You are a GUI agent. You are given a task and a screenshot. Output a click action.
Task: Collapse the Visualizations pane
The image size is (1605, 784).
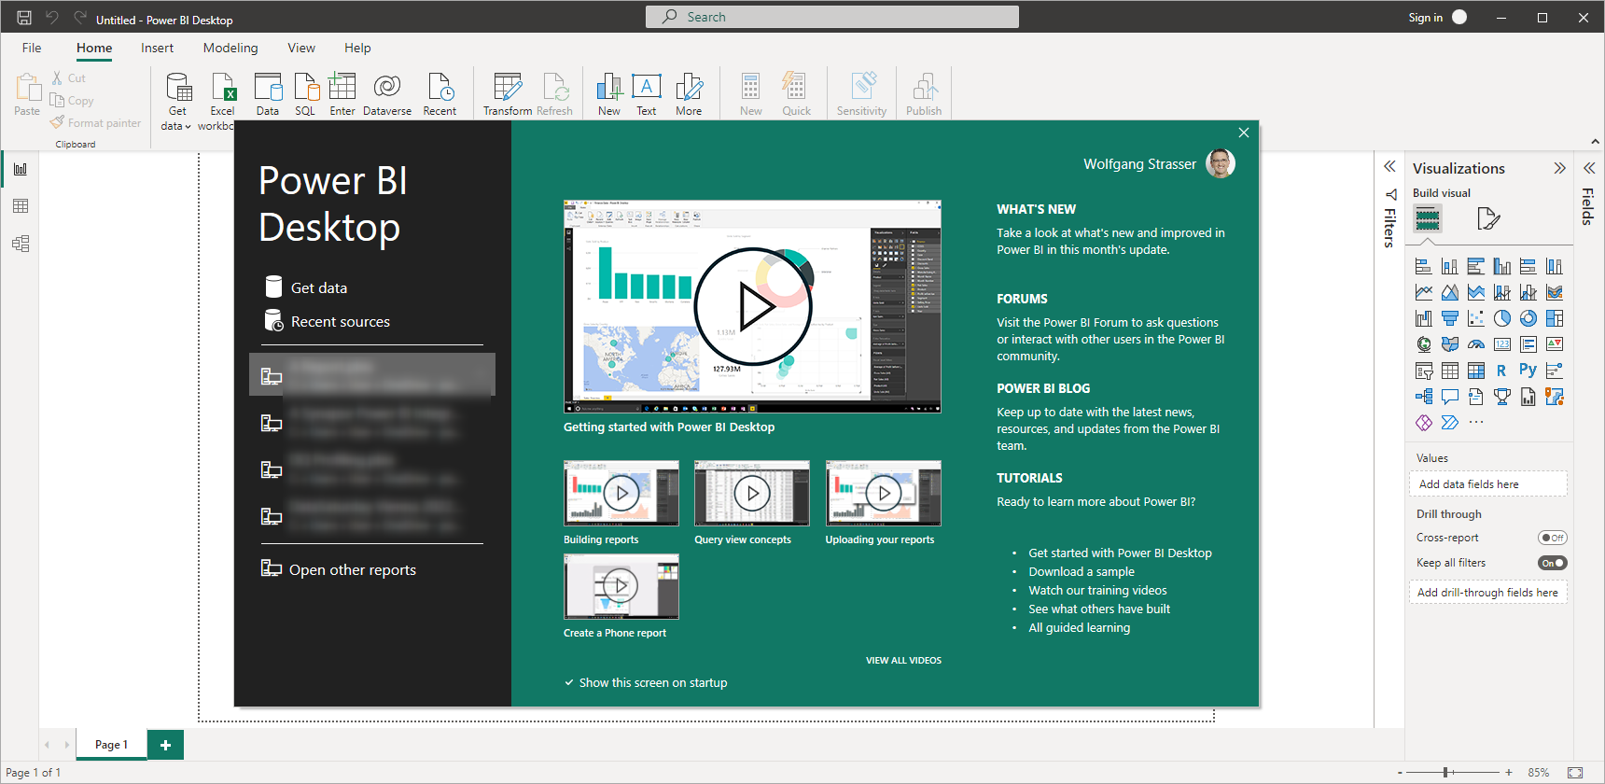click(1559, 169)
